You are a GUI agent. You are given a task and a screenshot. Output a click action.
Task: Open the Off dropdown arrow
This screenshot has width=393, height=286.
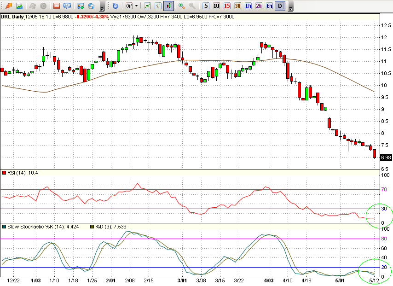tap(137, 6)
